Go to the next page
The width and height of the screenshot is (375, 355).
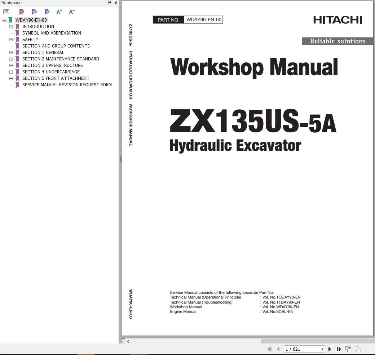(330, 349)
